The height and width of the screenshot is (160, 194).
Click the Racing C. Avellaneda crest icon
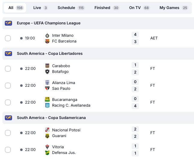click(47, 105)
